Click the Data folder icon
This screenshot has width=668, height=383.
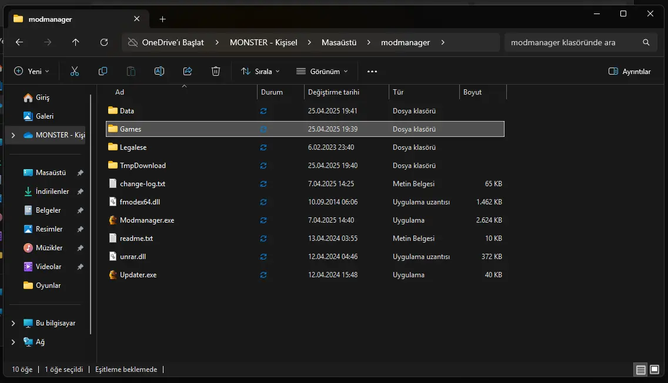click(x=112, y=110)
